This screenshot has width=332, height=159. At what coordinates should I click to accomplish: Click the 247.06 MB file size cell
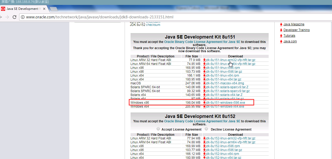193,83
